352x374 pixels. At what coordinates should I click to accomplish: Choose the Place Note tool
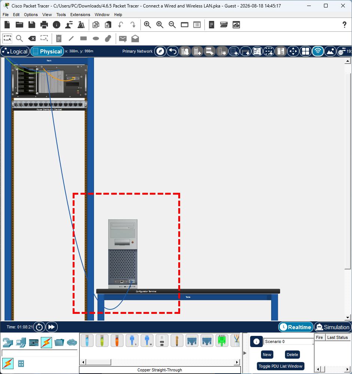coord(58,38)
